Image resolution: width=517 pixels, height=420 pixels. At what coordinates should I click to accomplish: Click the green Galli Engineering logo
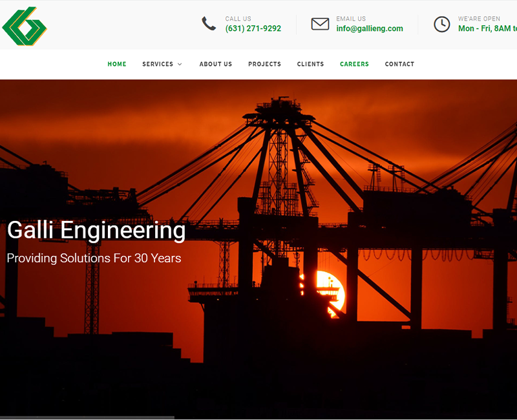tap(25, 26)
